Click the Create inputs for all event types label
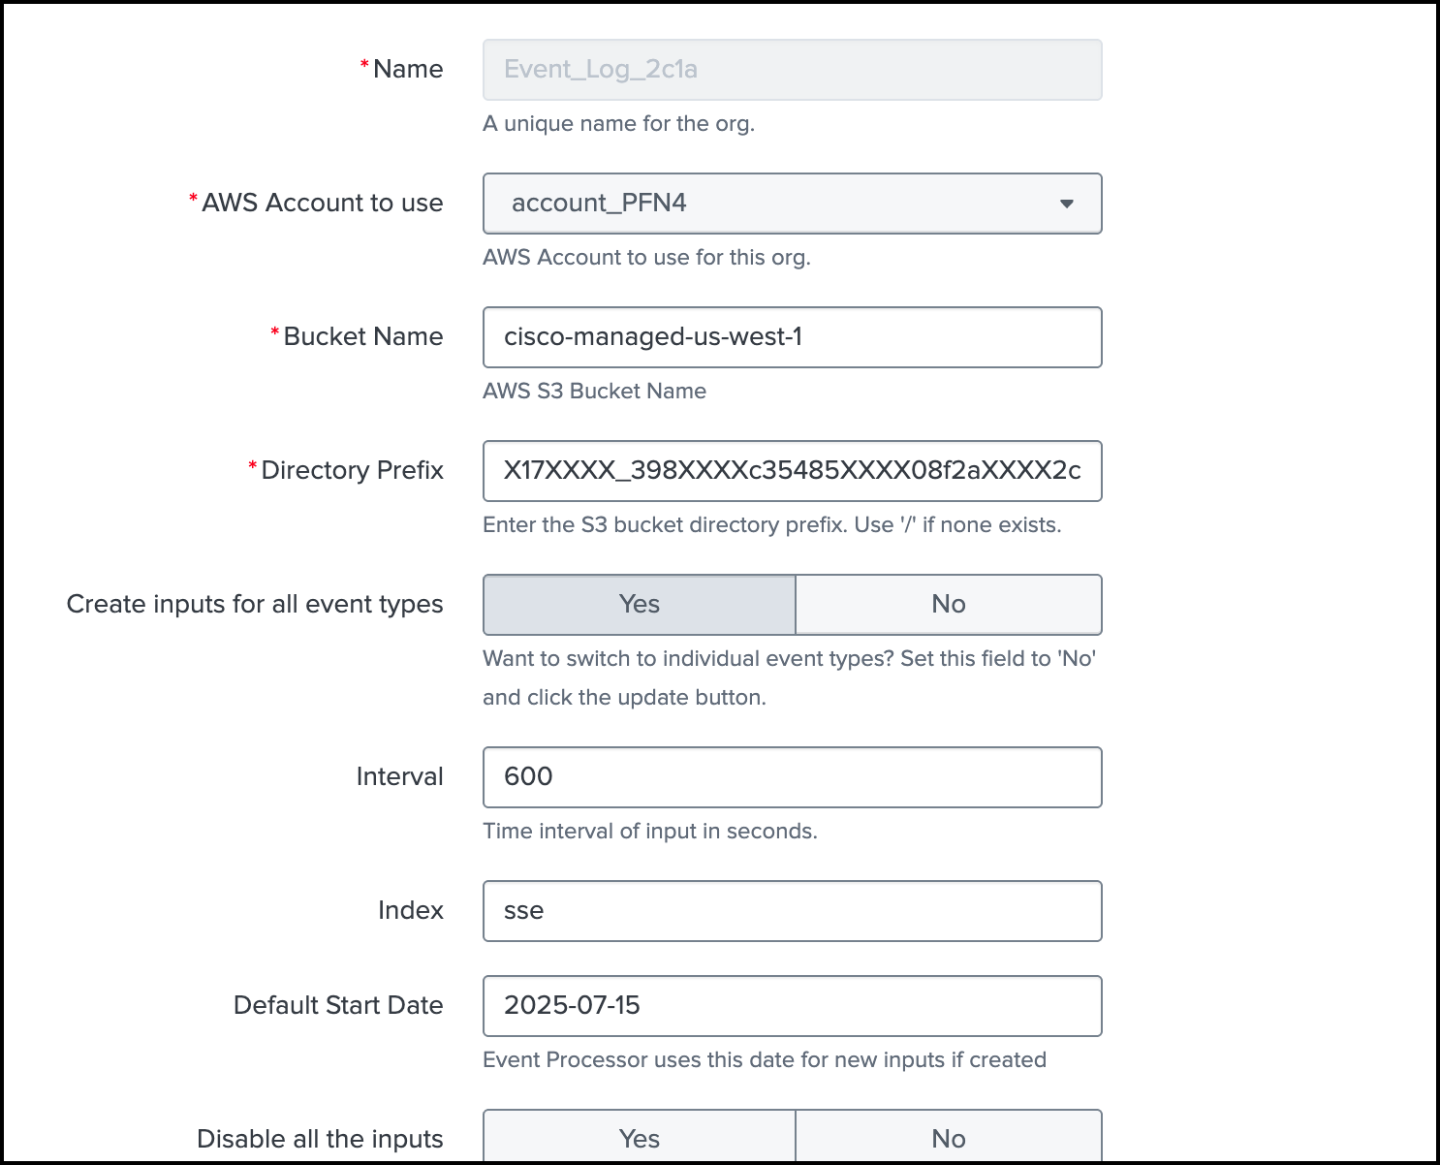 click(255, 605)
